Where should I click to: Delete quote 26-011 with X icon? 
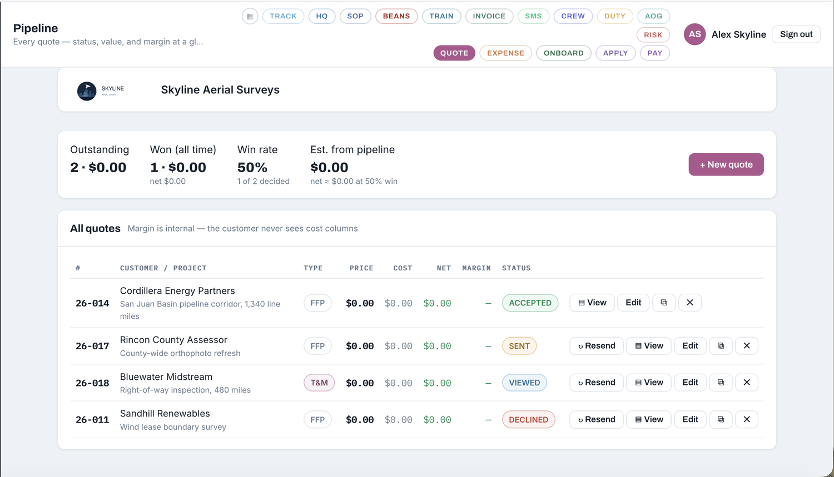tap(747, 420)
